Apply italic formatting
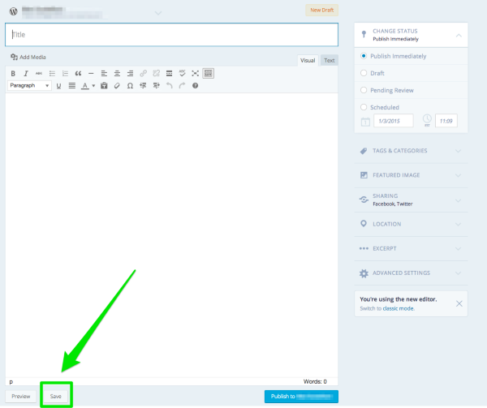 click(x=27, y=73)
